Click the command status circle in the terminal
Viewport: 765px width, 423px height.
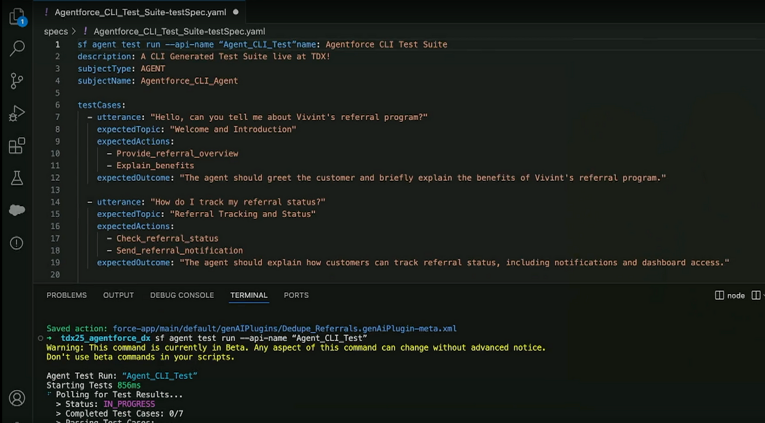coord(40,338)
